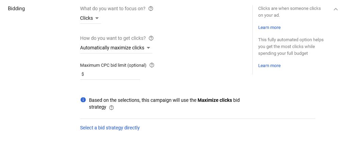Click the blue info icon beside bid strategy note
Image resolution: width=348 pixels, height=142 pixels.
(x=83, y=100)
